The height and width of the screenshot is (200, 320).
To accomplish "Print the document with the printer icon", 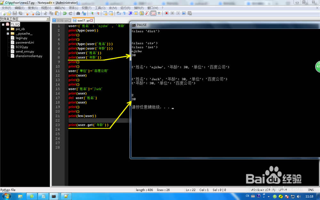I will [x=38, y=13].
